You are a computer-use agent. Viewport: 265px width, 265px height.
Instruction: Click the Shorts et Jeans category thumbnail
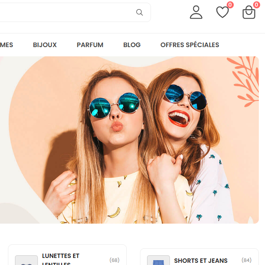(x=158, y=261)
